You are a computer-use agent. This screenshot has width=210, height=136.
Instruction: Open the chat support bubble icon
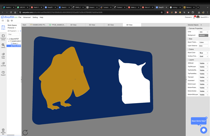click(203, 130)
